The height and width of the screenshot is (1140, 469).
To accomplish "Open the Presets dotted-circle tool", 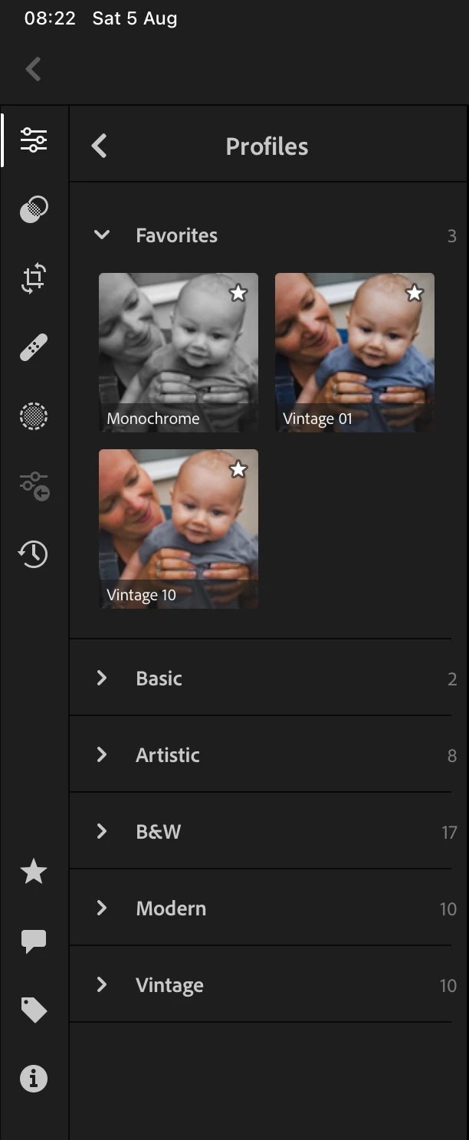I will [x=34, y=416].
